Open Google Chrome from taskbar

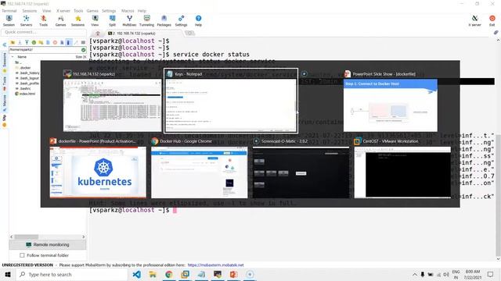tap(169, 274)
